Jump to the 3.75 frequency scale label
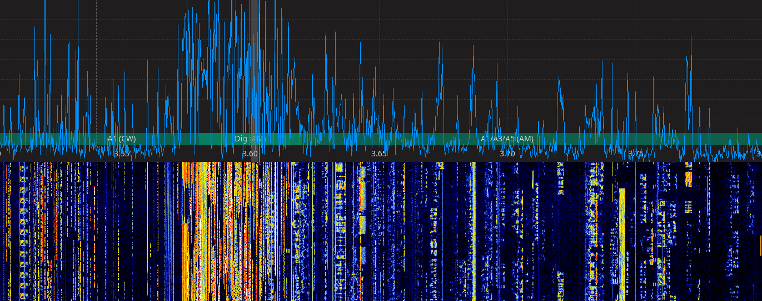762x301 pixels. tap(635, 154)
